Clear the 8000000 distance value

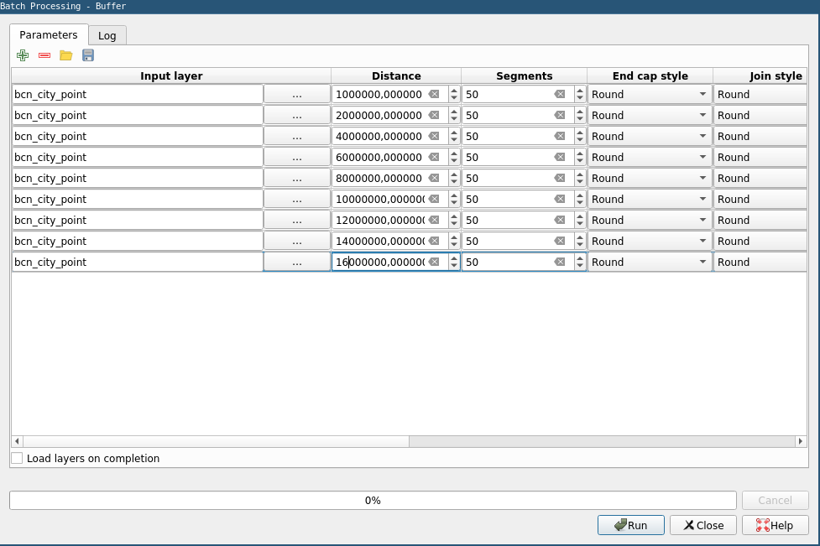pyautogui.click(x=434, y=179)
